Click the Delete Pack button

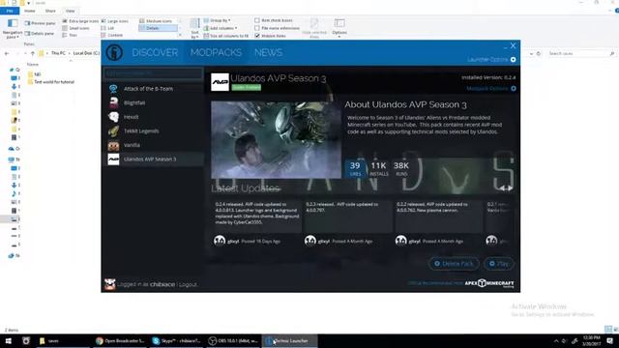454,264
